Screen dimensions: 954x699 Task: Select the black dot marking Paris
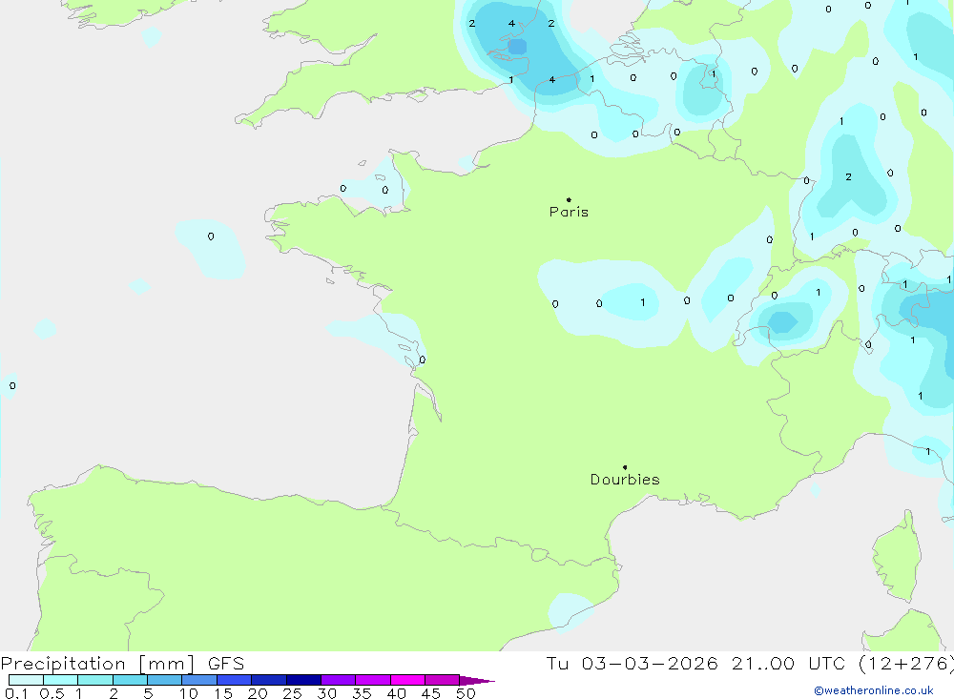tap(569, 199)
